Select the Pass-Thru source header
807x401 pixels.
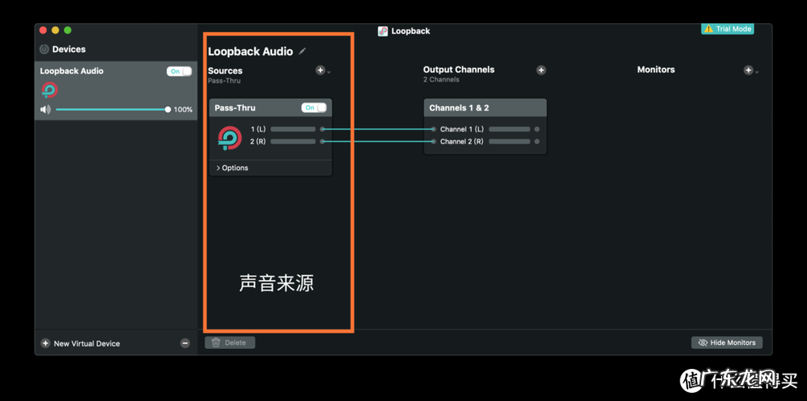point(270,107)
